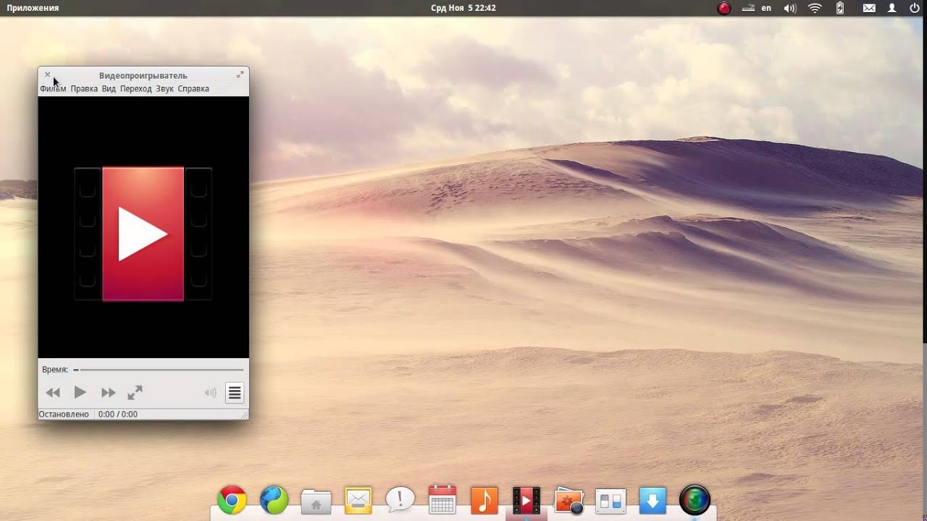Click the volume speaker icon in the player
The width and height of the screenshot is (927, 521).
tap(210, 393)
